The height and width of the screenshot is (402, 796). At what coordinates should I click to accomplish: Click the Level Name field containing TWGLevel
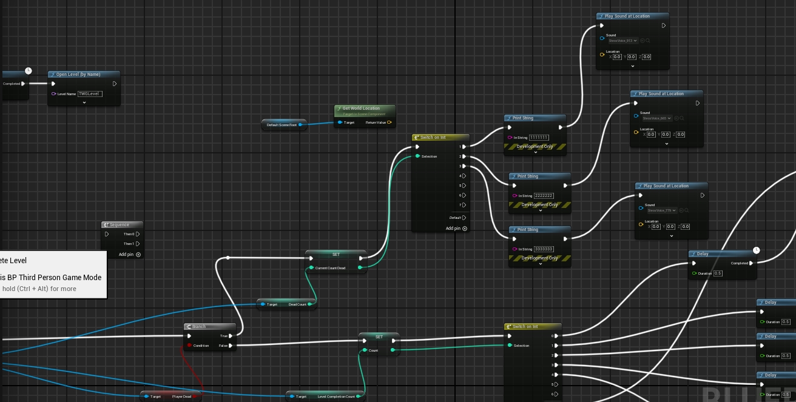pyautogui.click(x=90, y=94)
